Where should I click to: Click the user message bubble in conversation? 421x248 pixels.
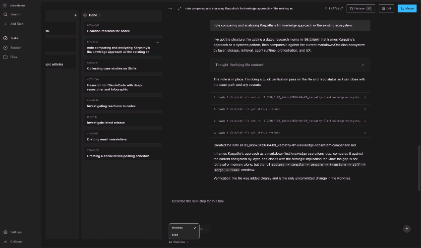290,25
